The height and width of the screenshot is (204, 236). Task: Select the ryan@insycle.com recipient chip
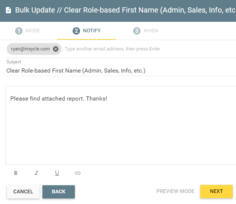tap(30, 49)
